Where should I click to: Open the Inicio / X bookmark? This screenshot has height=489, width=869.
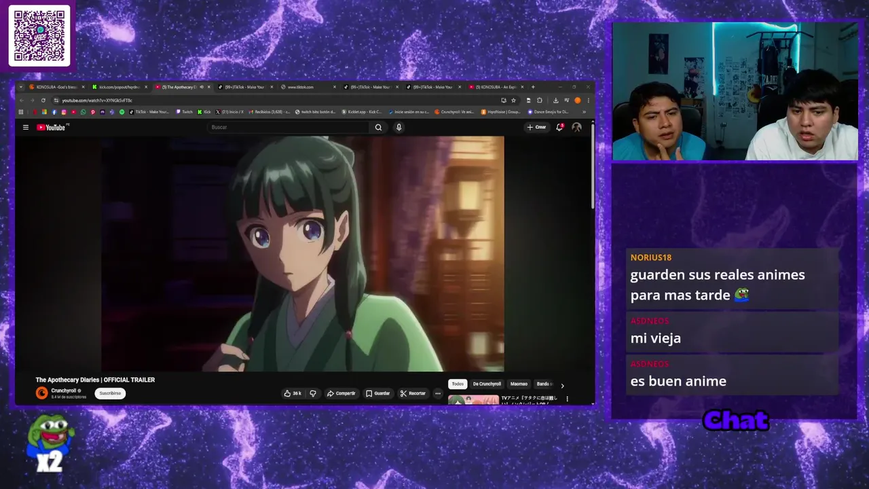click(x=229, y=112)
